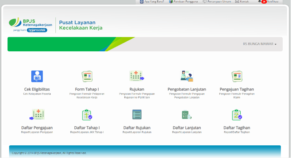The image size is (291, 158).
Task: Open the Daftar Lanjutan checklist icon
Action: 187,115
